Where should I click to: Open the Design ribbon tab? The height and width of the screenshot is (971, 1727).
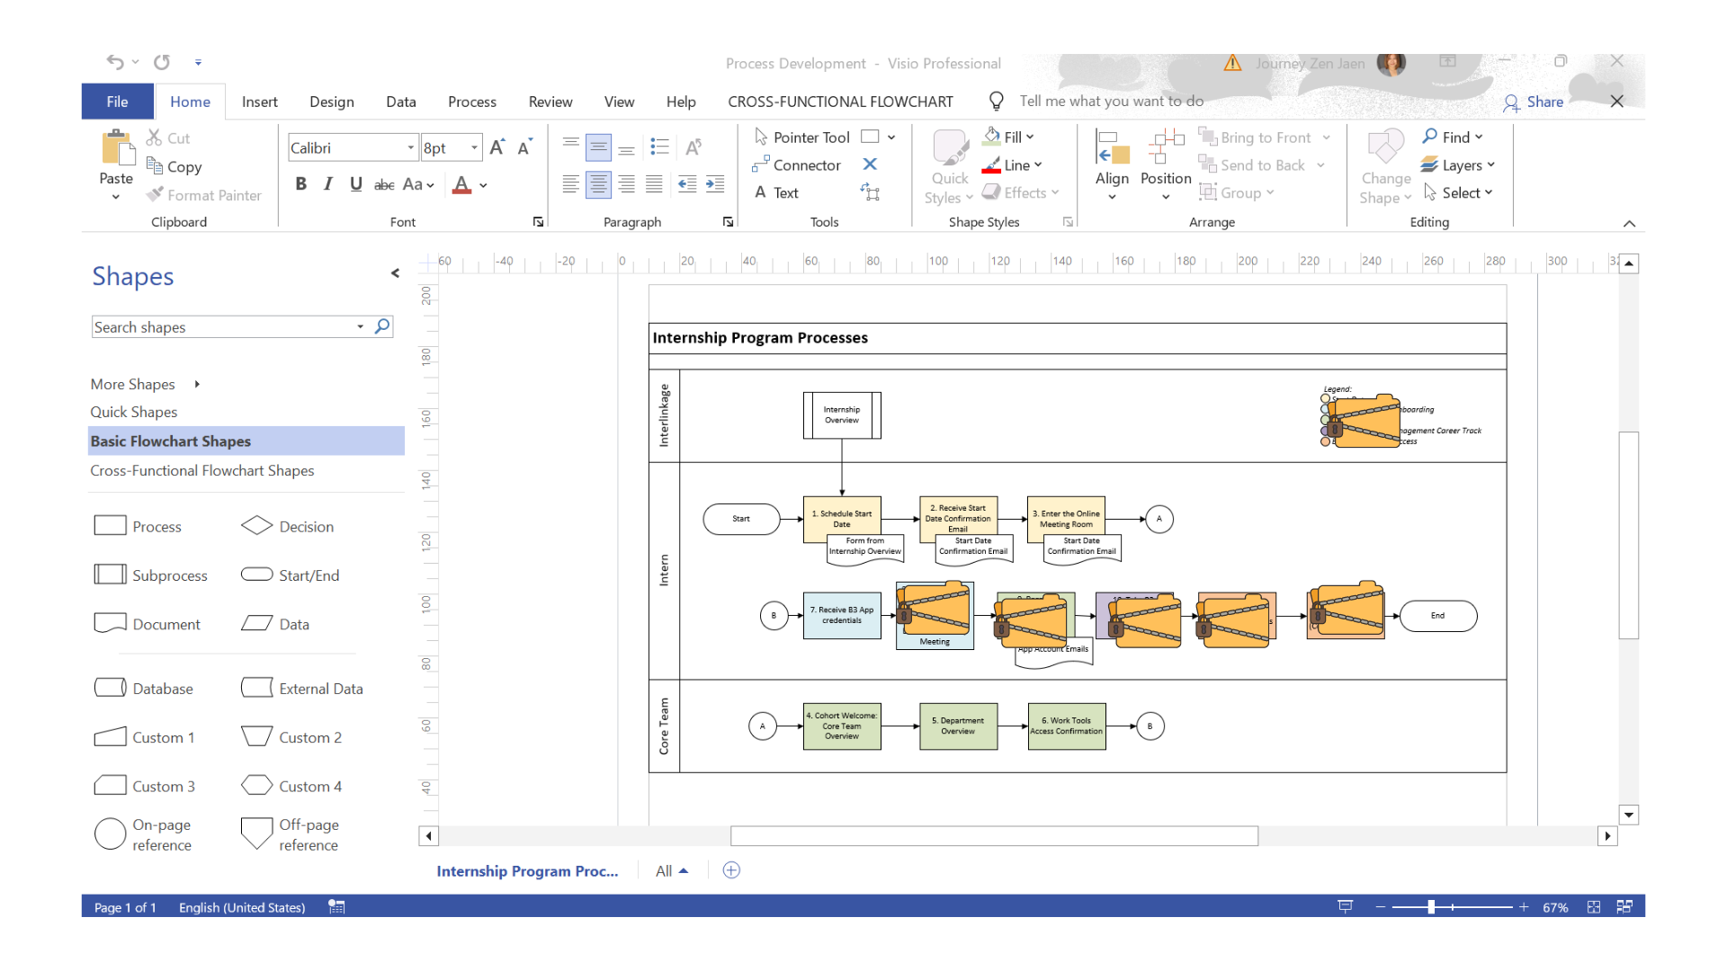331,102
